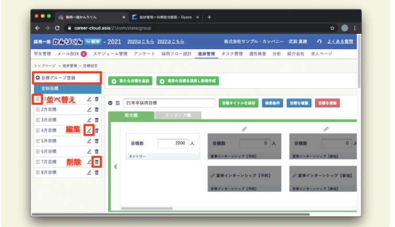The width and height of the screenshot is (395, 227).
Task: Click the edit pencil for 8月目標
Action: (x=89, y=173)
